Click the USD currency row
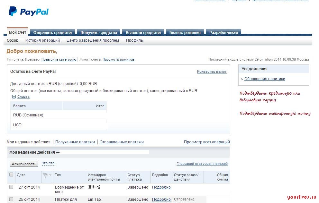 pyautogui.click(x=59, y=125)
